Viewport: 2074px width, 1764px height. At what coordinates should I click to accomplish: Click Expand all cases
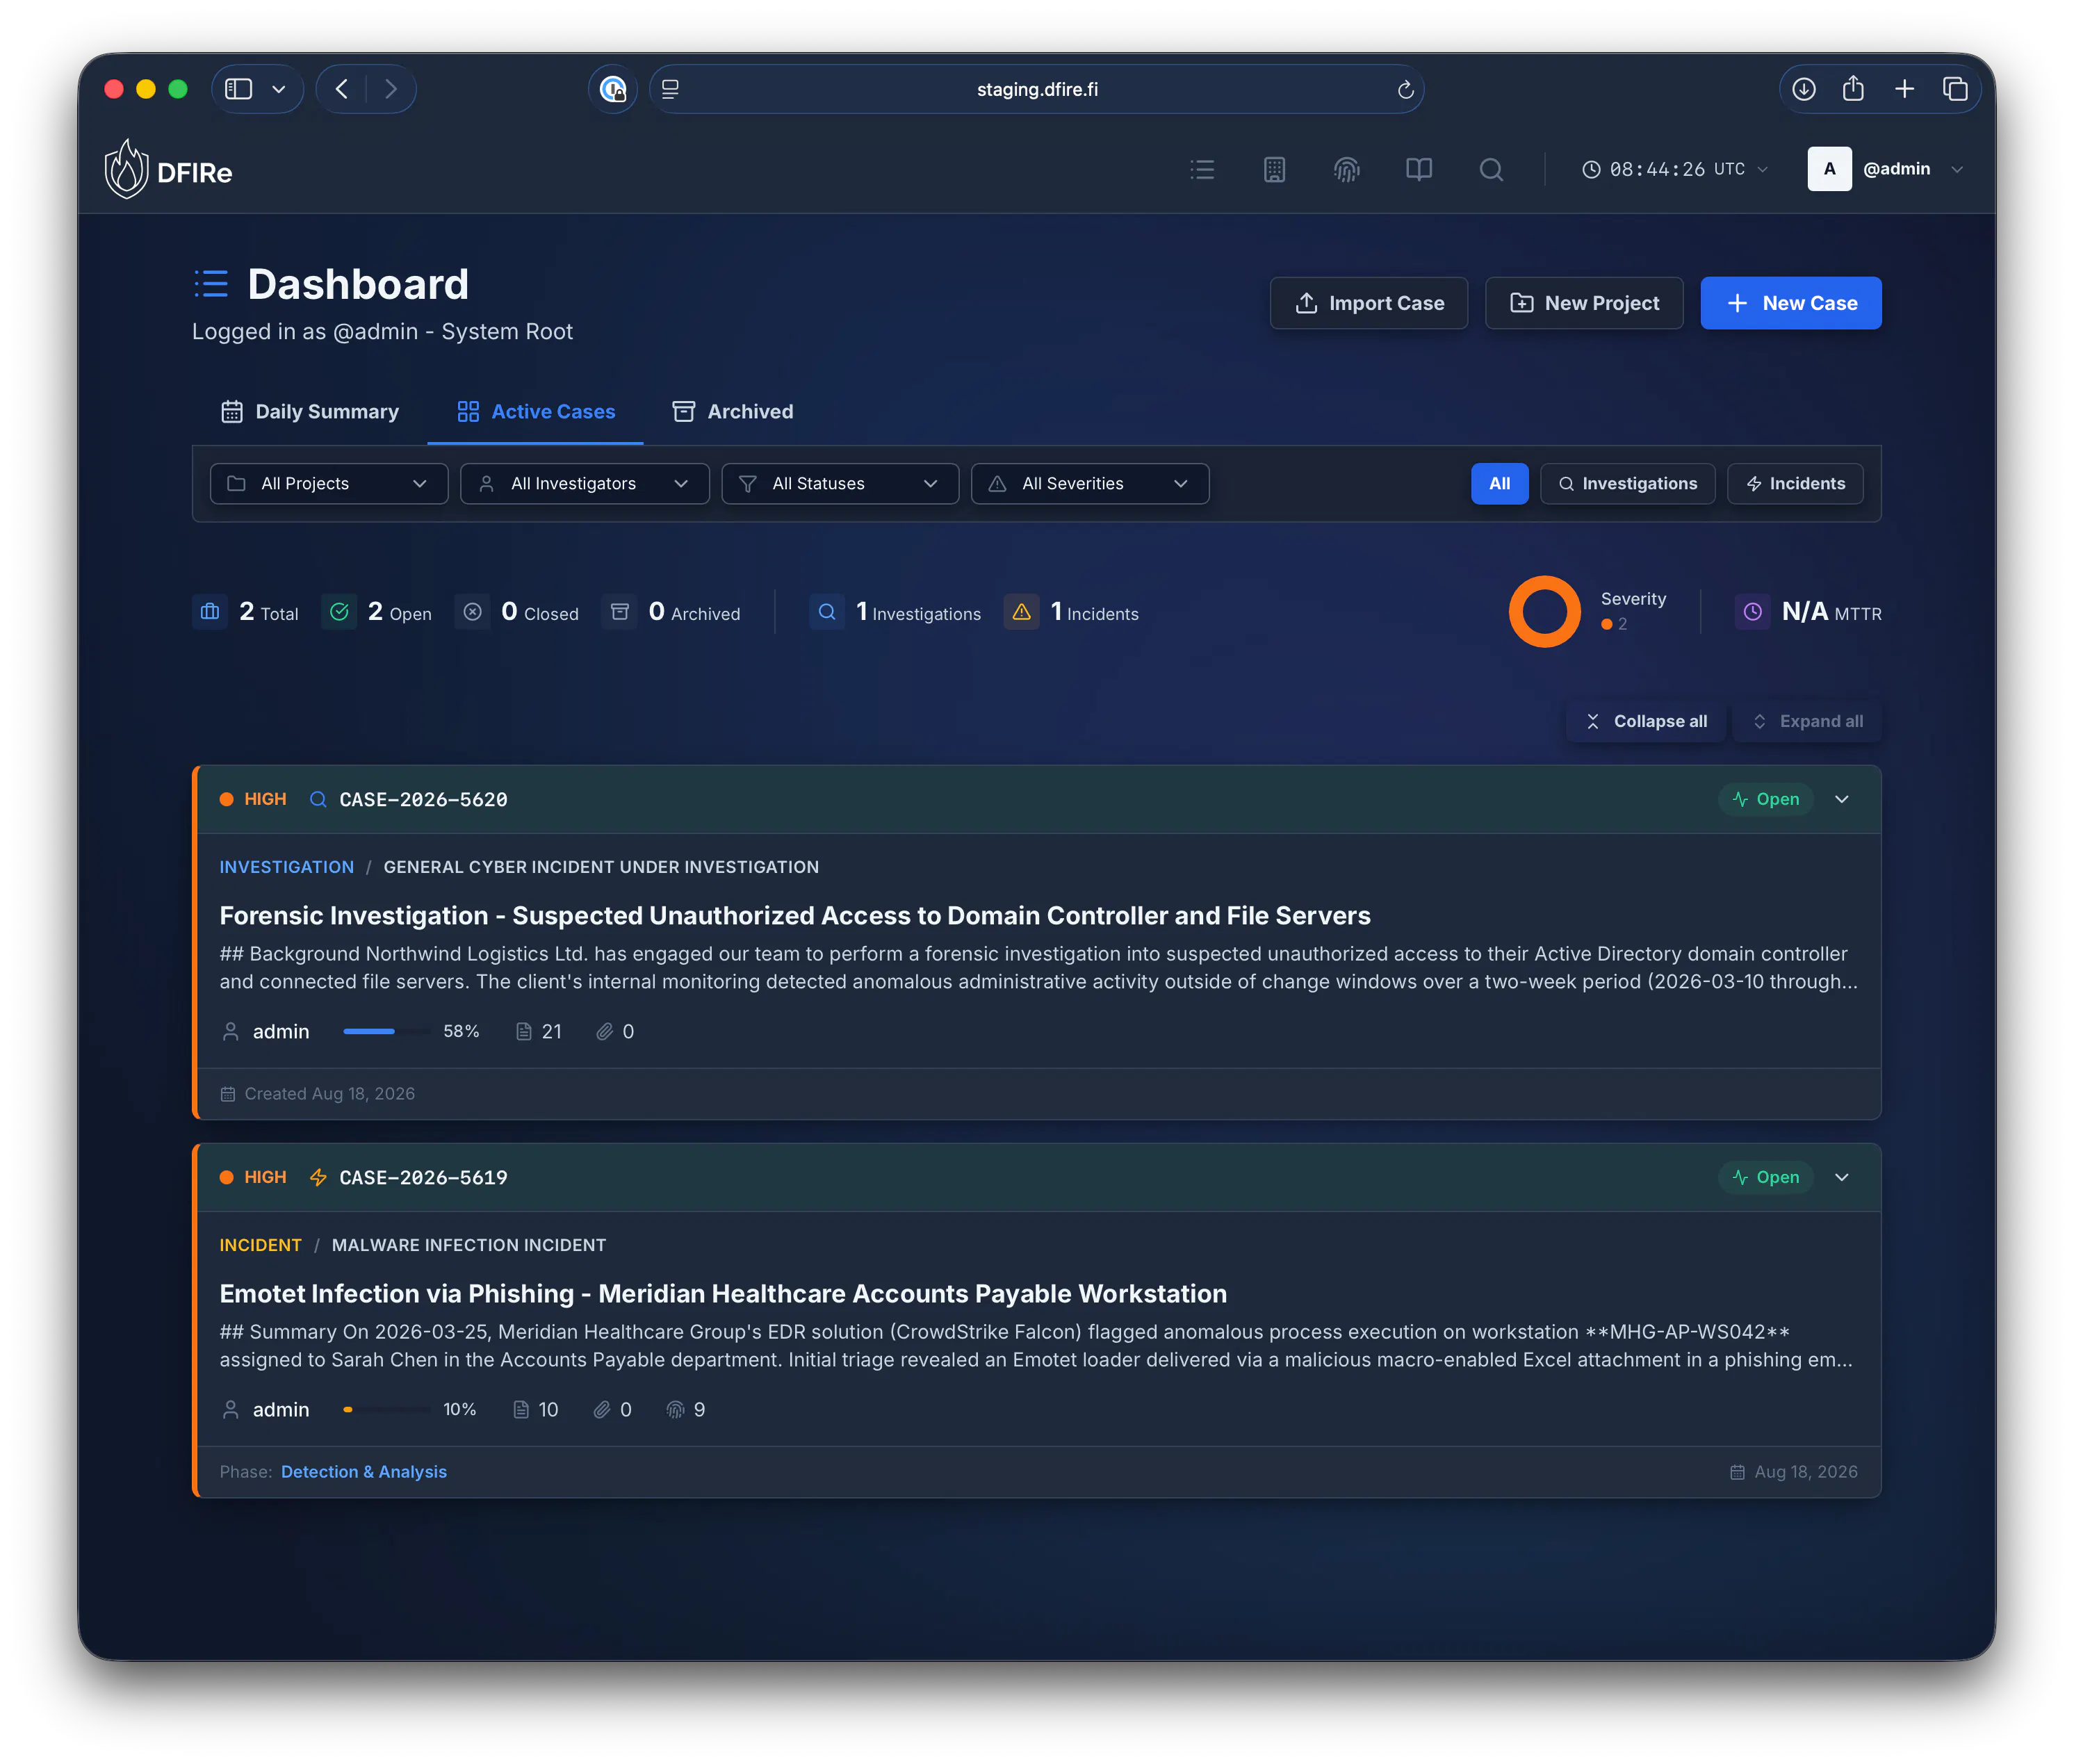point(1808,721)
